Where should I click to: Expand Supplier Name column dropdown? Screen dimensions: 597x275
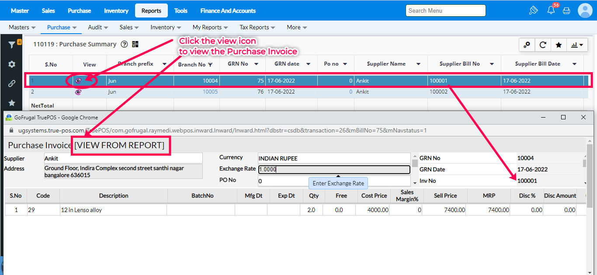click(418, 64)
